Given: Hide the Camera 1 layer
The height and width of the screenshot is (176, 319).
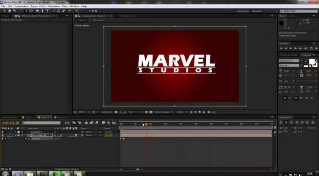Looking at the screenshot, I should click(3, 132).
